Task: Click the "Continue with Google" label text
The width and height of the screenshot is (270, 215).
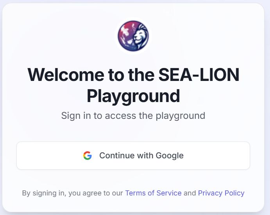Action: 141,156
